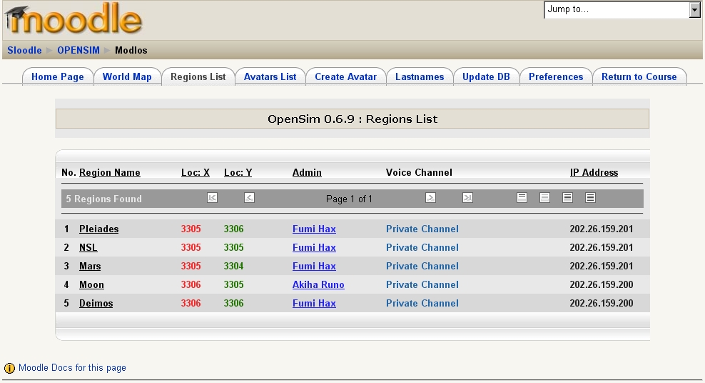Click the Return to Course tab
705x383 pixels.
point(639,76)
